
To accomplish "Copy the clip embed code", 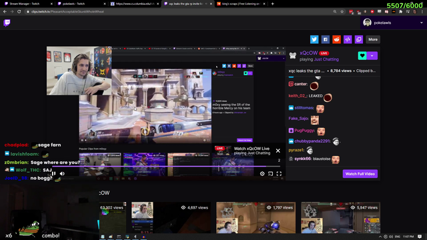I will 348,39.
